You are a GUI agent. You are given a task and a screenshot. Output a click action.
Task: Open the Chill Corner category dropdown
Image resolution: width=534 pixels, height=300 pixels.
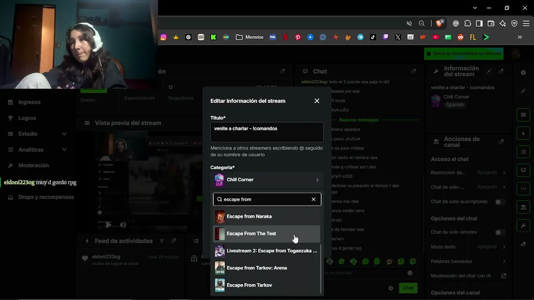coord(267,180)
